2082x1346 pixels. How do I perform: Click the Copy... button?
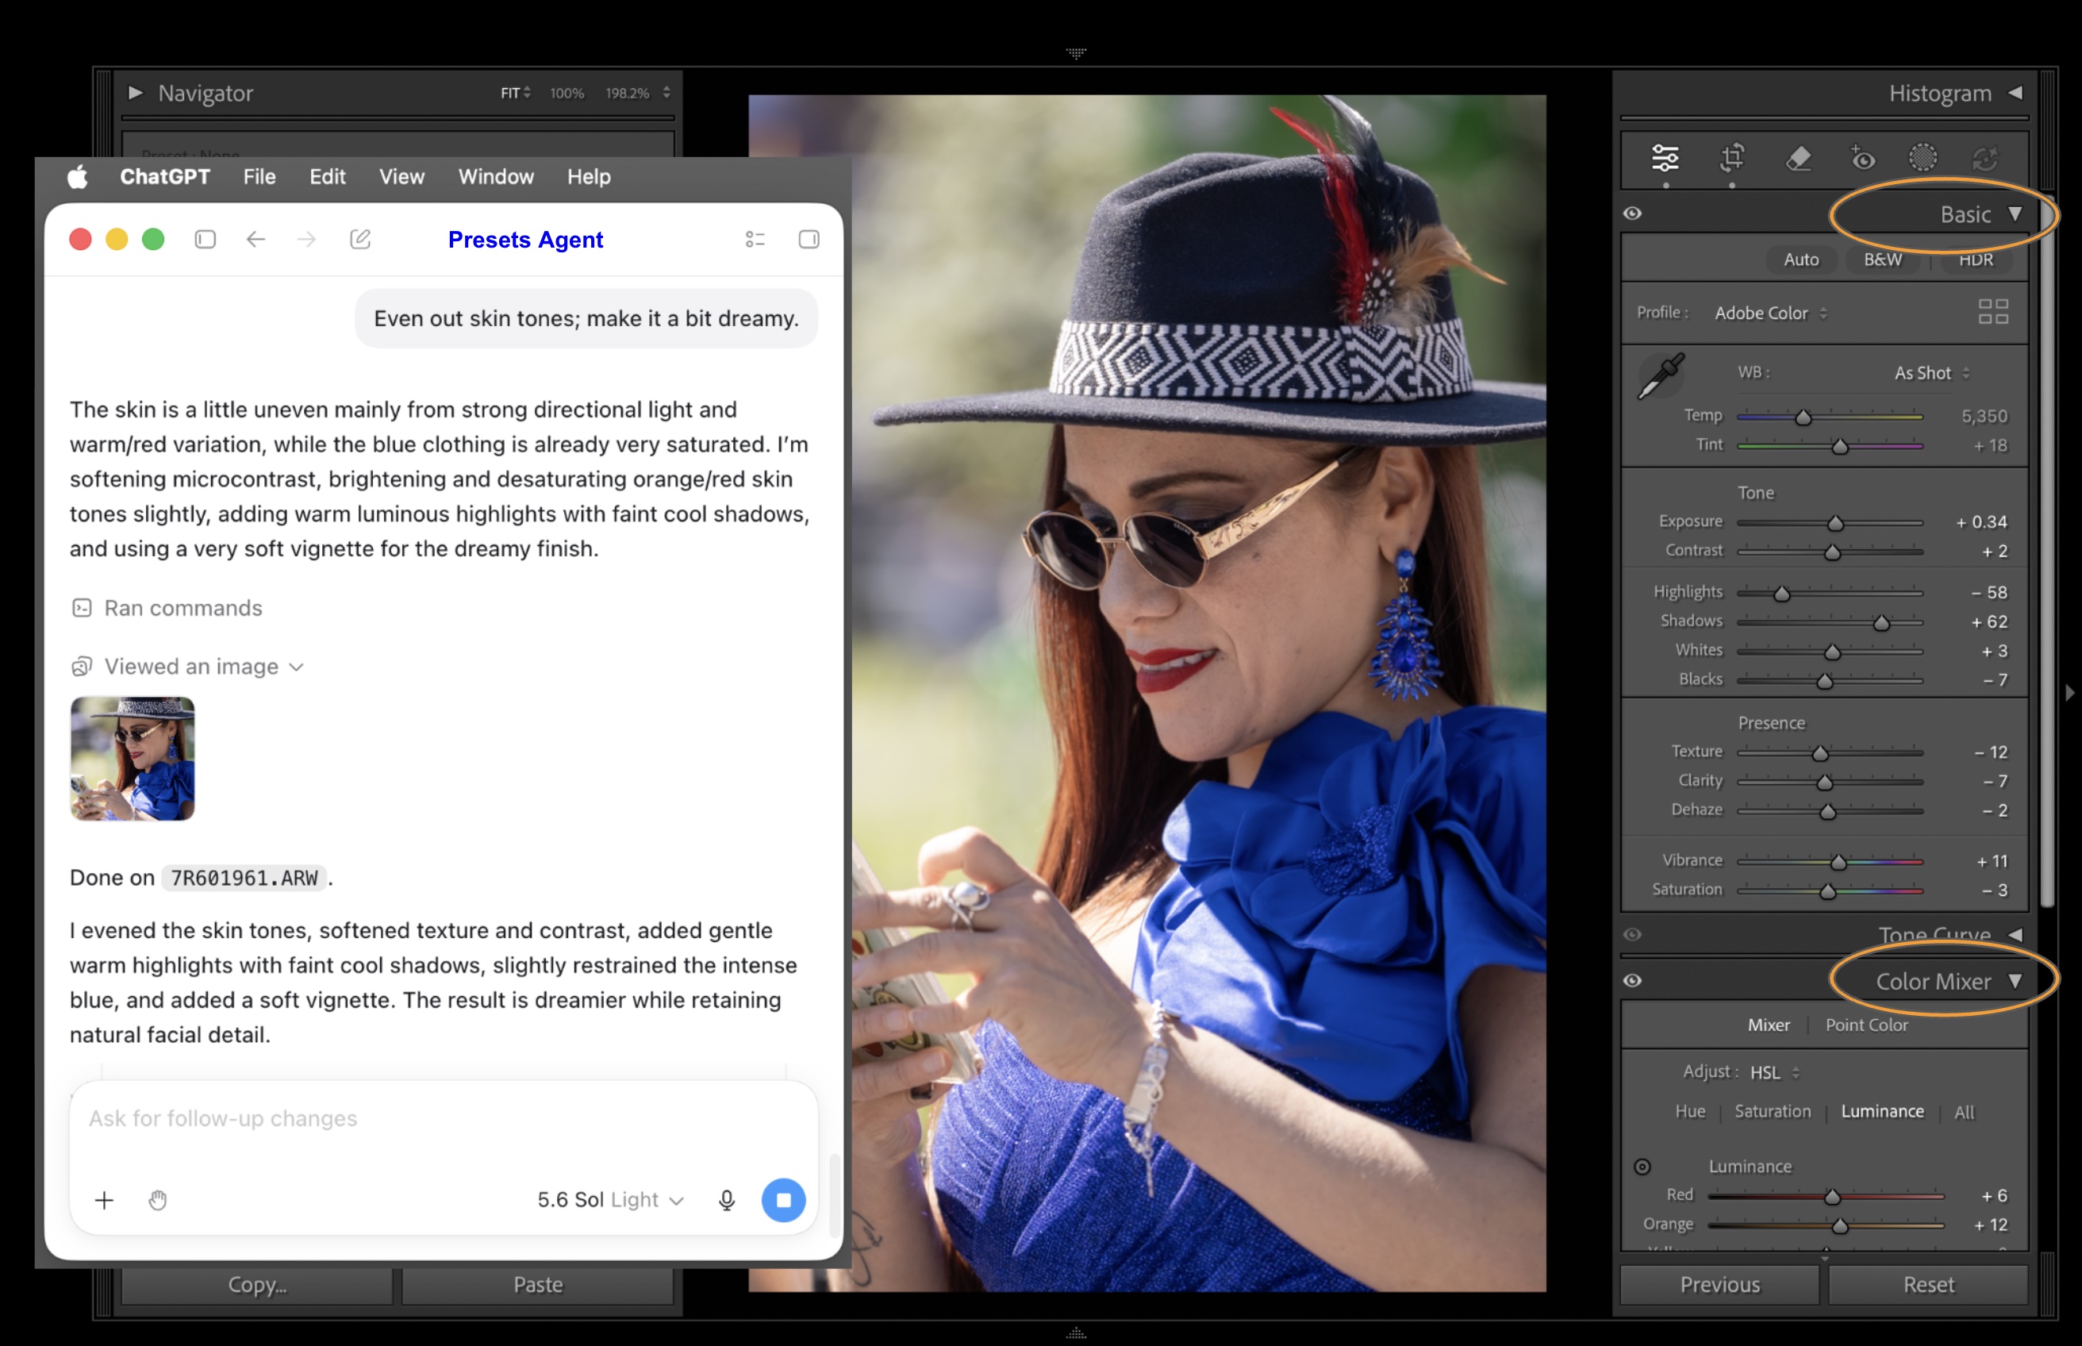(257, 1285)
